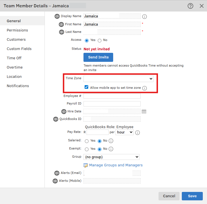Click info icon beside Exempt options
This screenshot has height=204, width=207.
[111, 149]
